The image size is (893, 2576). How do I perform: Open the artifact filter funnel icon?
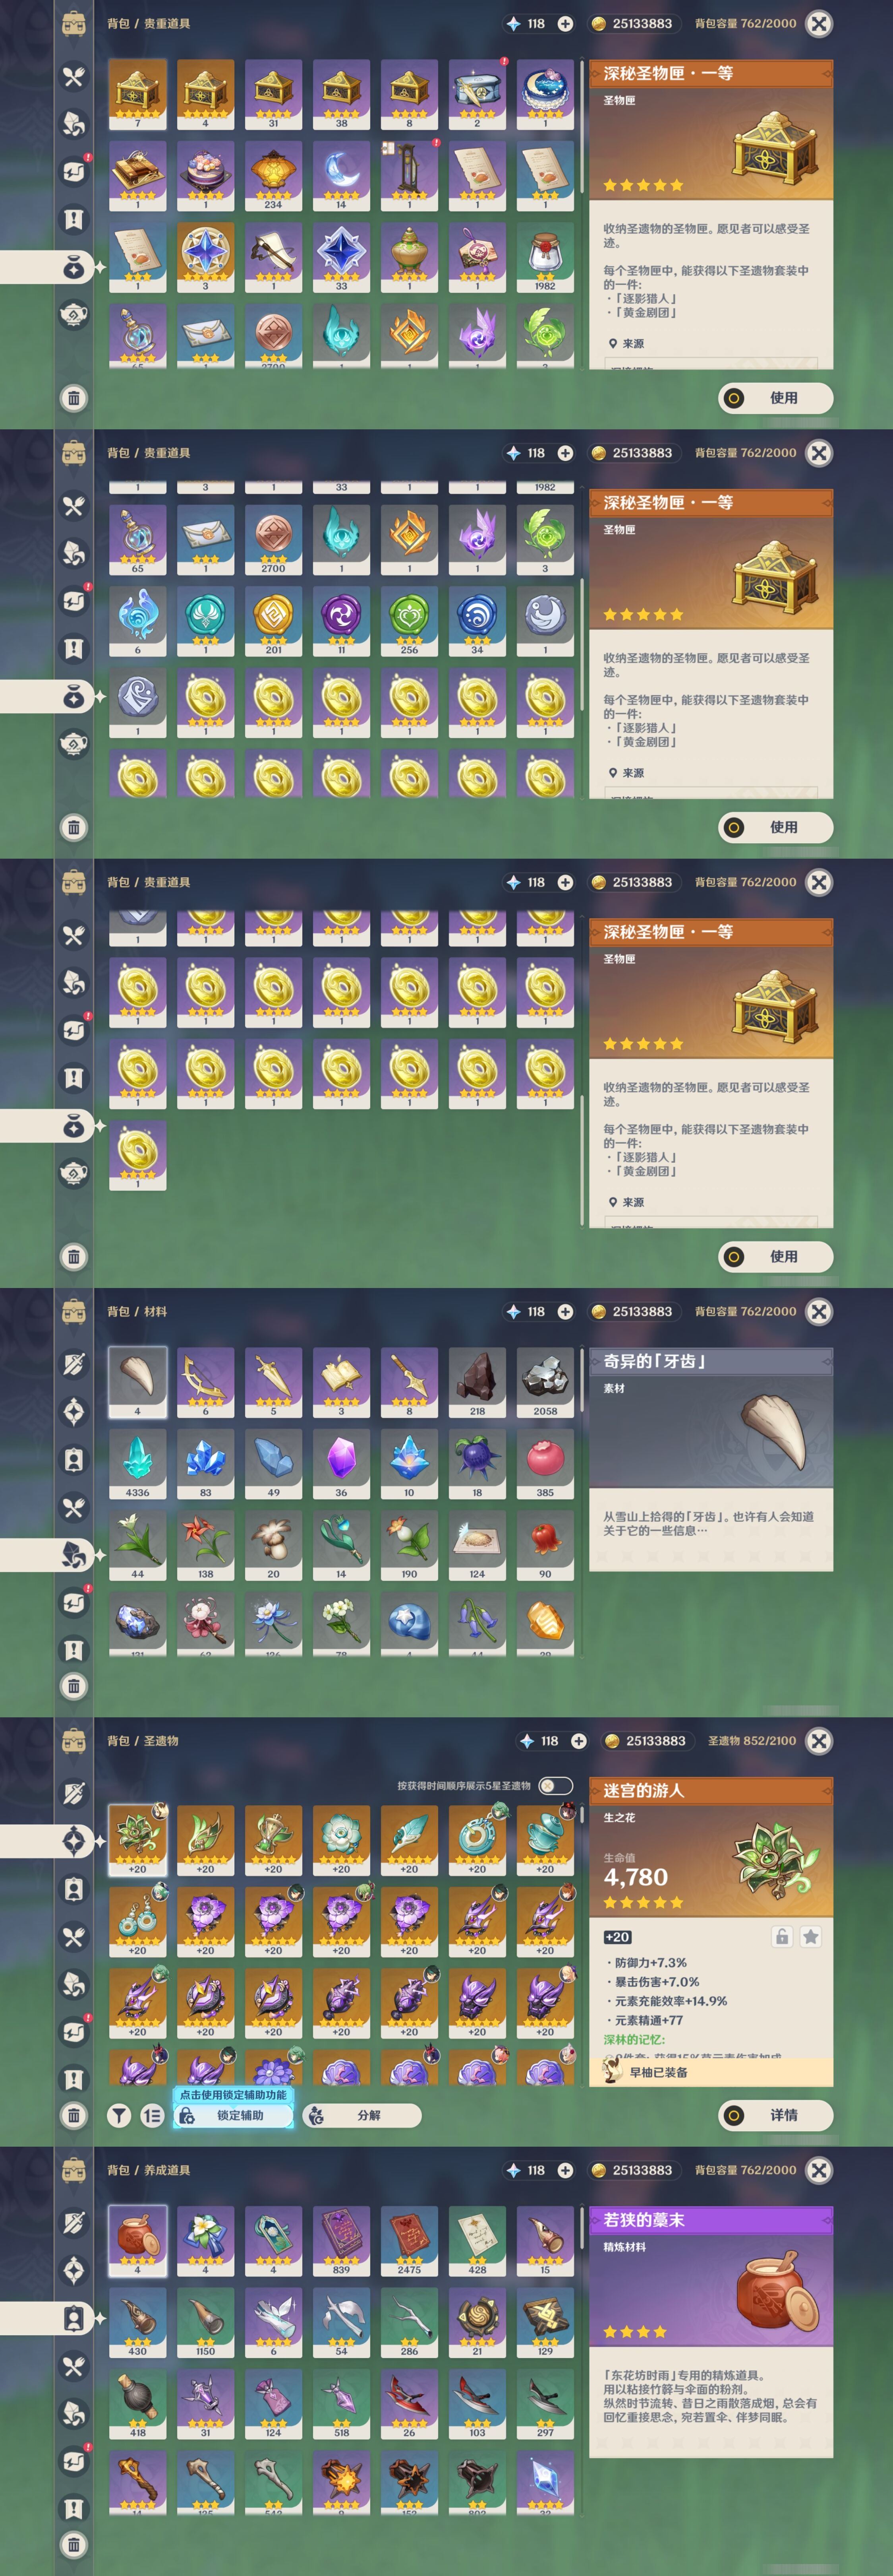pyautogui.click(x=119, y=2115)
